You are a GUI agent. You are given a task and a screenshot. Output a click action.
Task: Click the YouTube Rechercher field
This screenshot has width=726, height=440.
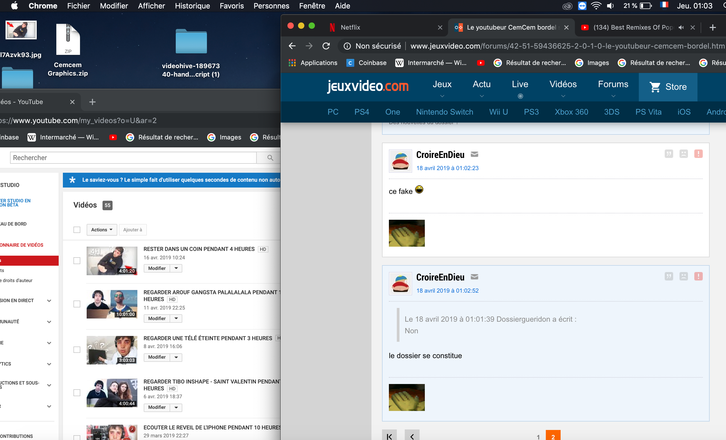133,158
